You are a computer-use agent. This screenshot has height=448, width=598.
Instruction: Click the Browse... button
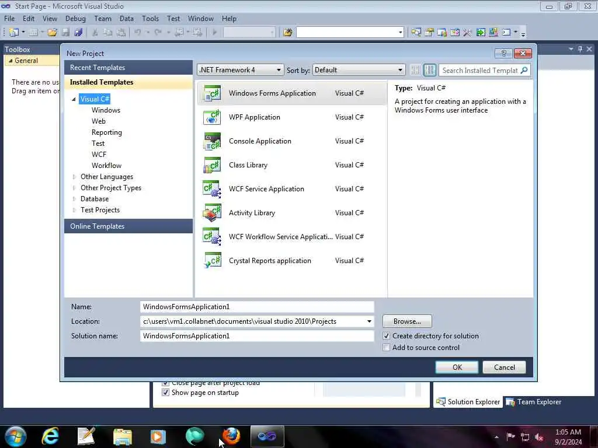coord(407,321)
